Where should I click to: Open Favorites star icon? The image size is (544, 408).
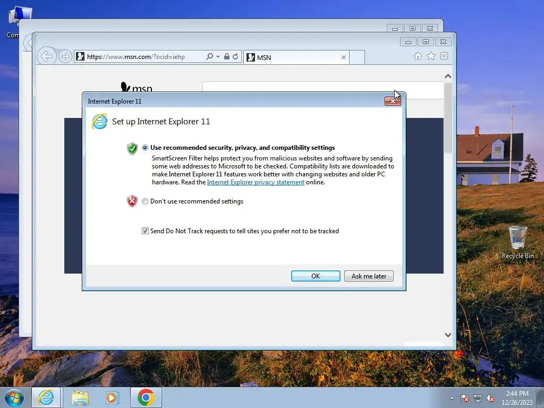[431, 56]
